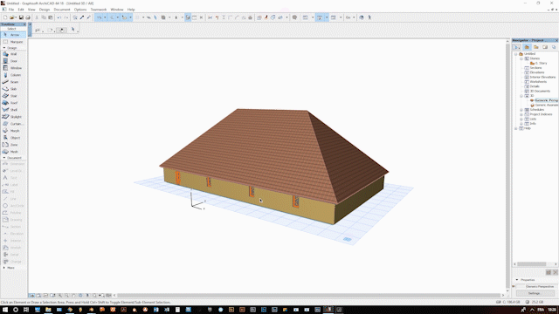Select the Wall tool

click(x=13, y=54)
